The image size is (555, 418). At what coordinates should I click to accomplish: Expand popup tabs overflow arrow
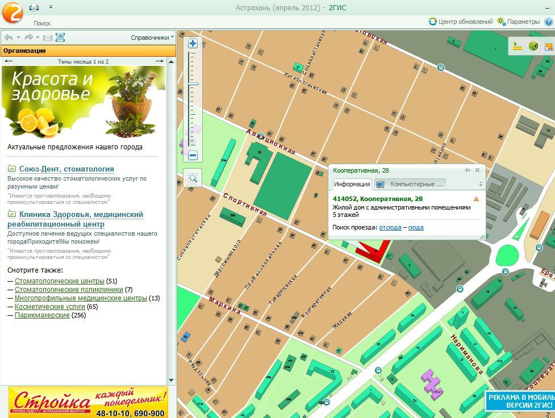[481, 185]
